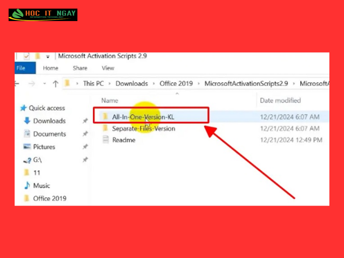Expand the chevron after This PC breadcrumb

pos(110,84)
